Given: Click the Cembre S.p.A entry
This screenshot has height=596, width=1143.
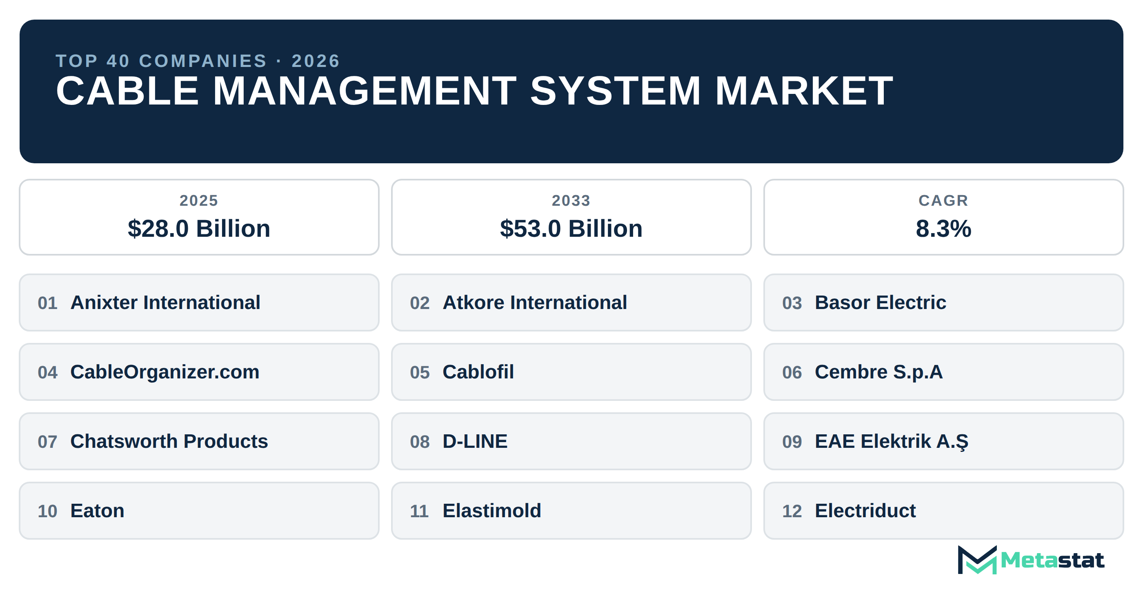Looking at the screenshot, I should pos(943,372).
